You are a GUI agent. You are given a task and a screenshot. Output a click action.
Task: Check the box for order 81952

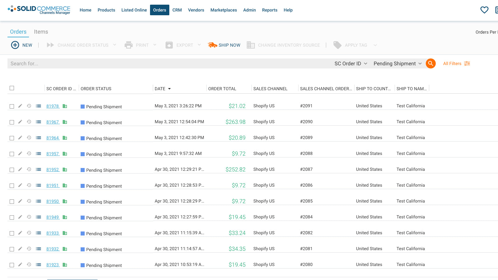(12, 170)
